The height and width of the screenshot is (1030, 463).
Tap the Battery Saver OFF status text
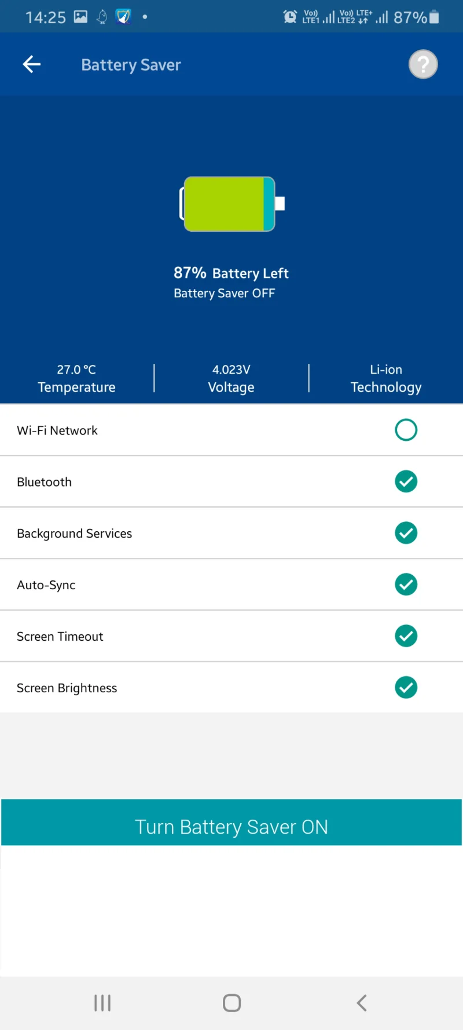(x=225, y=293)
